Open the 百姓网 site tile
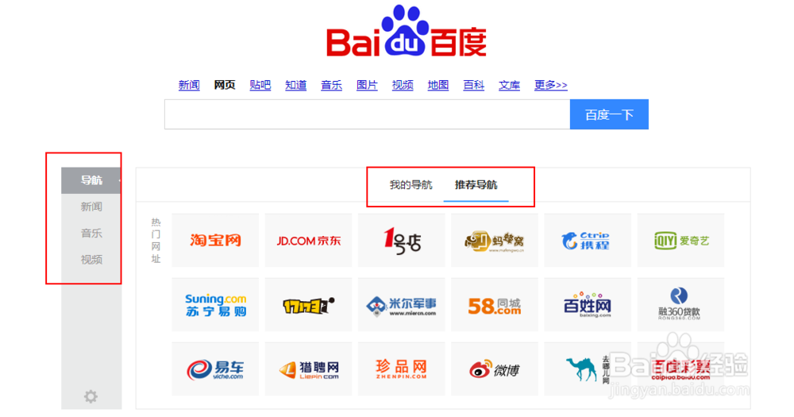Screen dimensions: 794x417 pos(588,304)
